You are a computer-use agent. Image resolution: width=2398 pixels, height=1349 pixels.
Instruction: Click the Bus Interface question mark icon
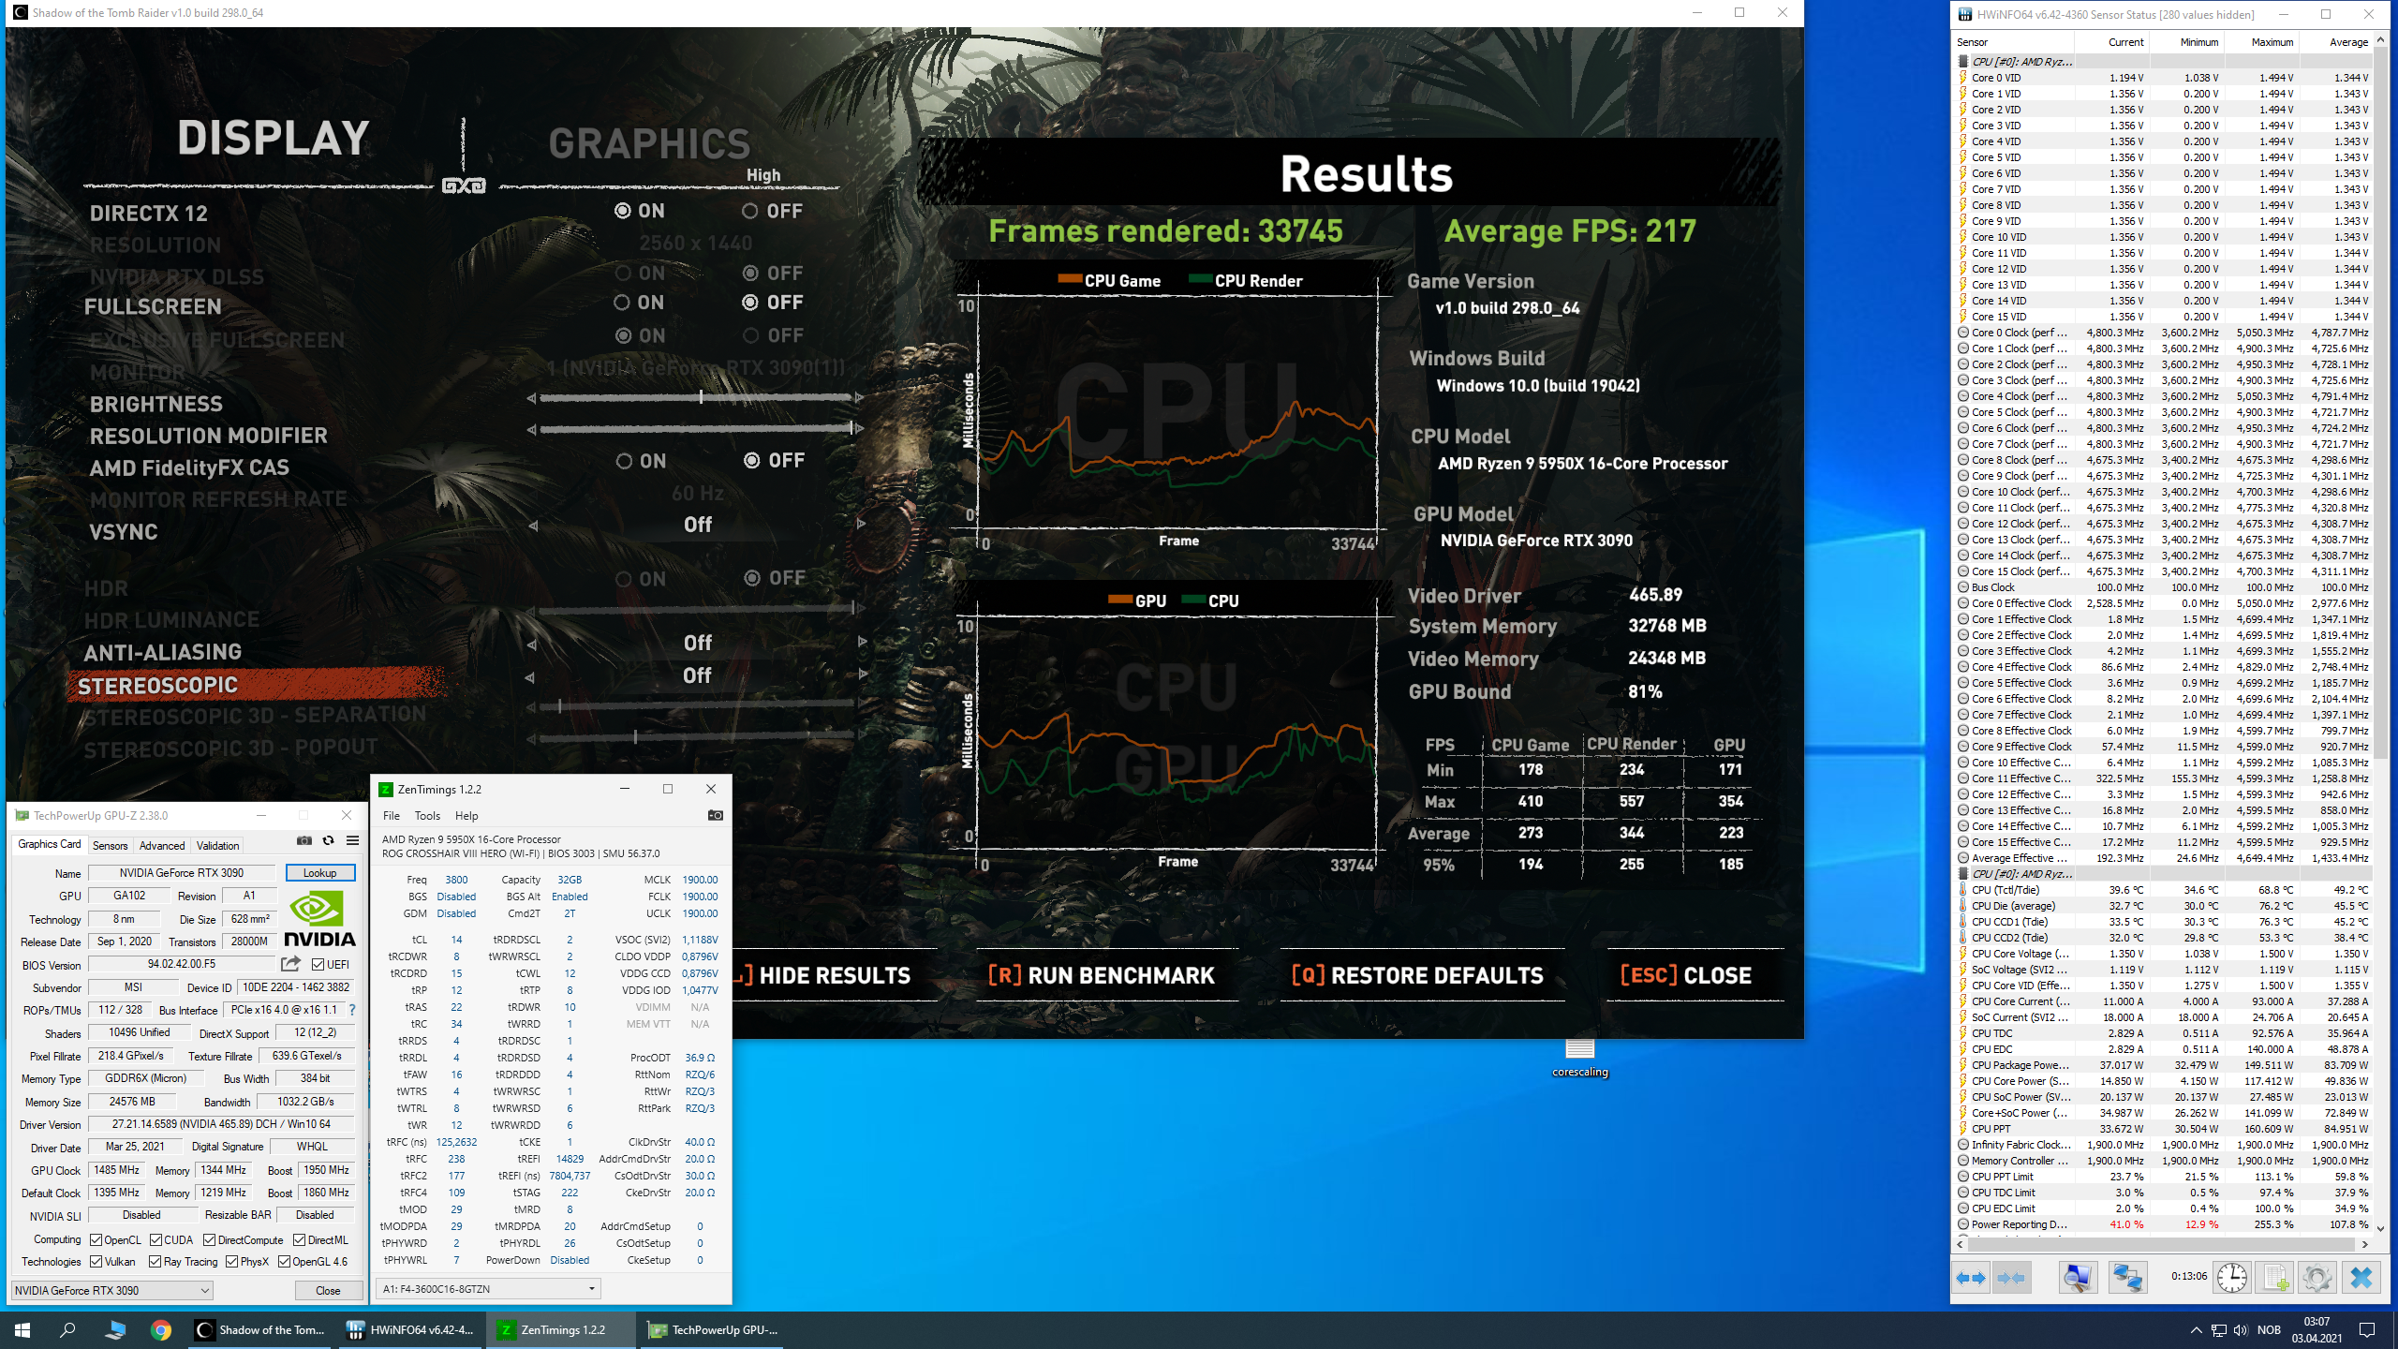pos(352,1010)
